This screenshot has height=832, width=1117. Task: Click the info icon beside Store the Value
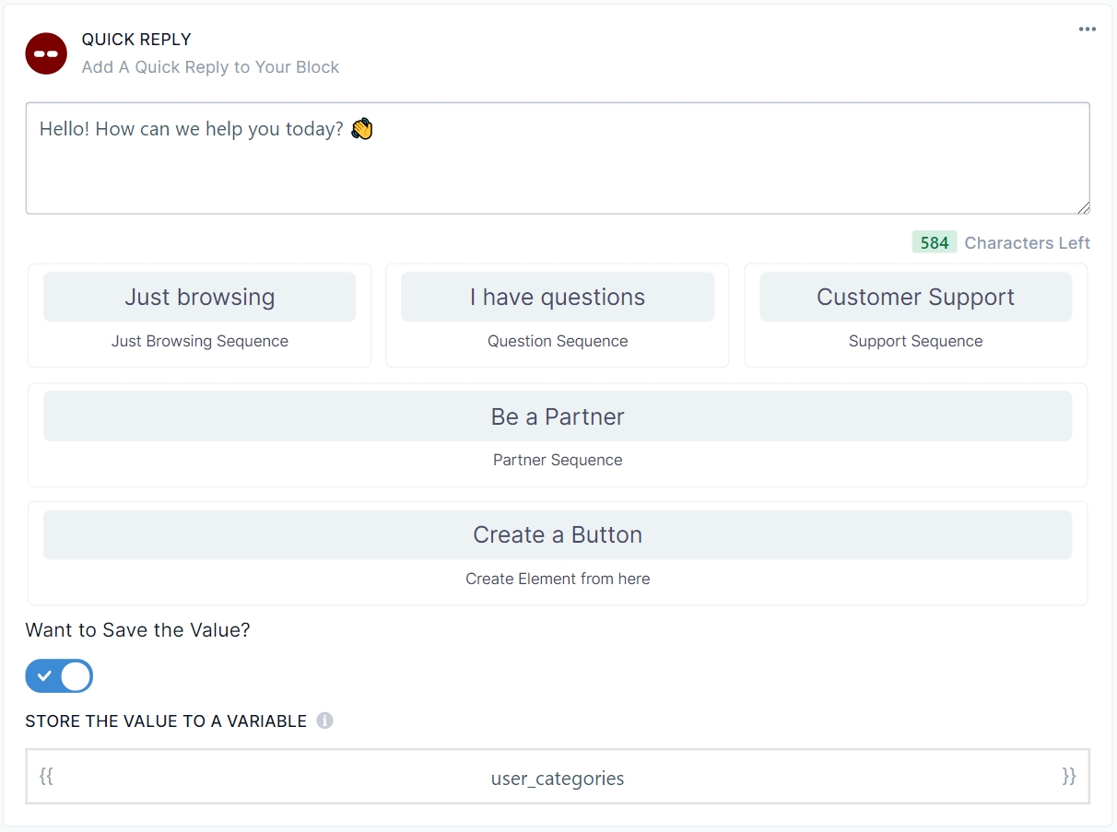324,721
